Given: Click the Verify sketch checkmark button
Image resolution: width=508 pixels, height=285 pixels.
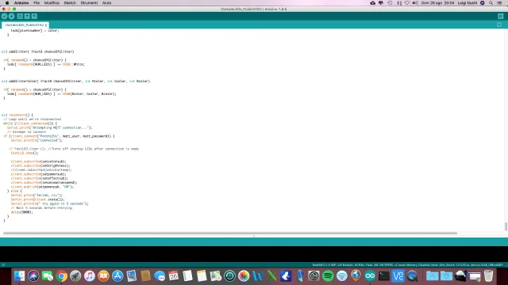Looking at the screenshot, I should [4, 16].
